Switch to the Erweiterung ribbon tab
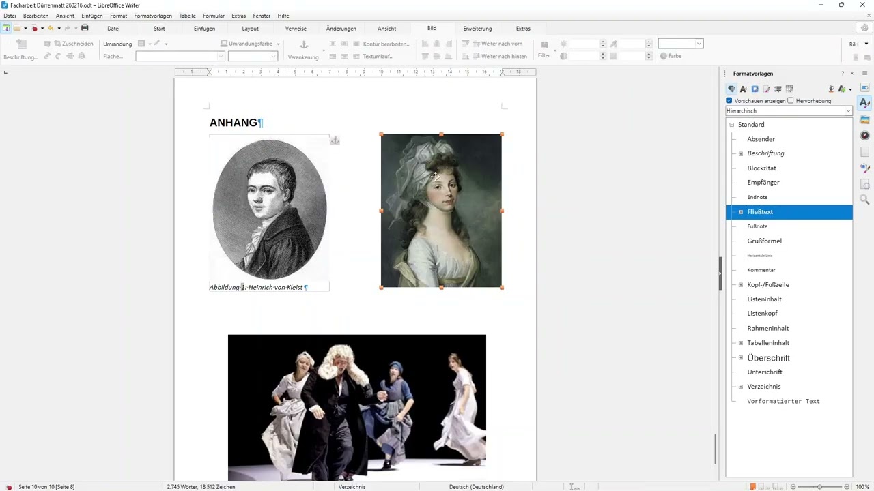This screenshot has height=491, width=874. tap(477, 29)
